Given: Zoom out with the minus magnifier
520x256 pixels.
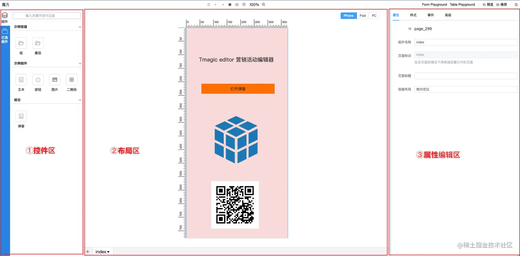Looking at the screenshot, I should [x=244, y=4].
